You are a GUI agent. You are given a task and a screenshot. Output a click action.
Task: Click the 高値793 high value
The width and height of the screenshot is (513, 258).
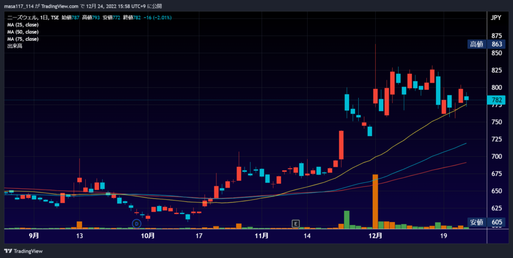[x=91, y=18]
